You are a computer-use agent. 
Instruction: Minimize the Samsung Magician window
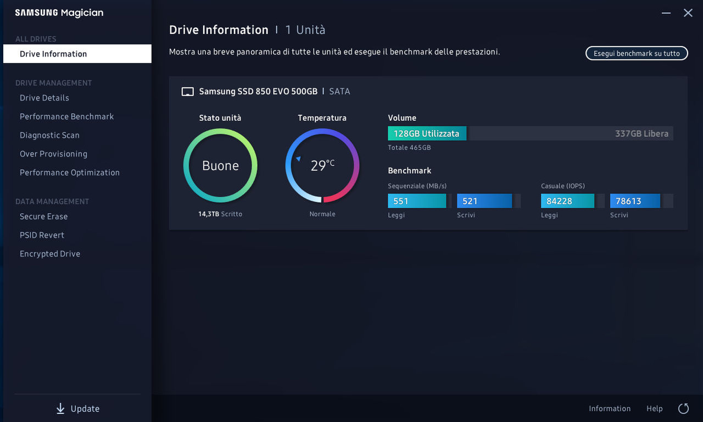click(x=666, y=13)
